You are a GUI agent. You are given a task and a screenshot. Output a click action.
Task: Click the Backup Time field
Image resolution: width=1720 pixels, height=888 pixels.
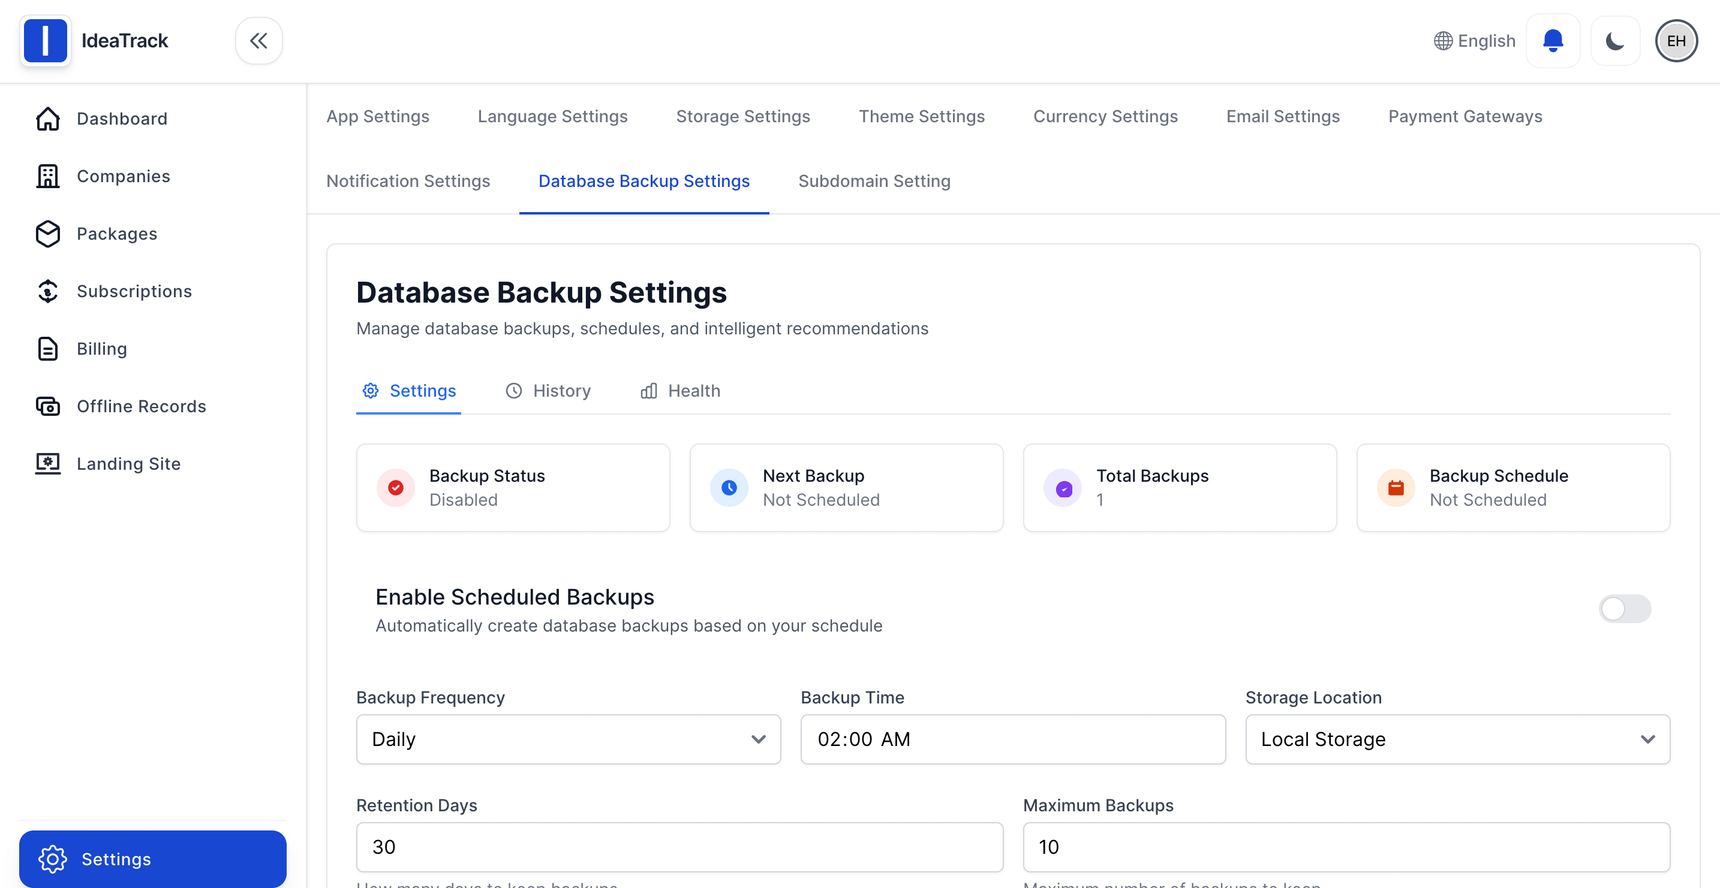click(1012, 739)
